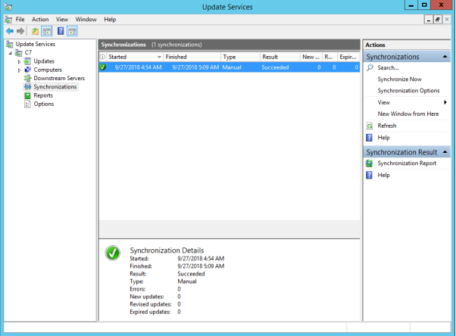The width and height of the screenshot is (456, 336).
Task: Collapse the Synchronizations actions section
Action: (x=445, y=57)
